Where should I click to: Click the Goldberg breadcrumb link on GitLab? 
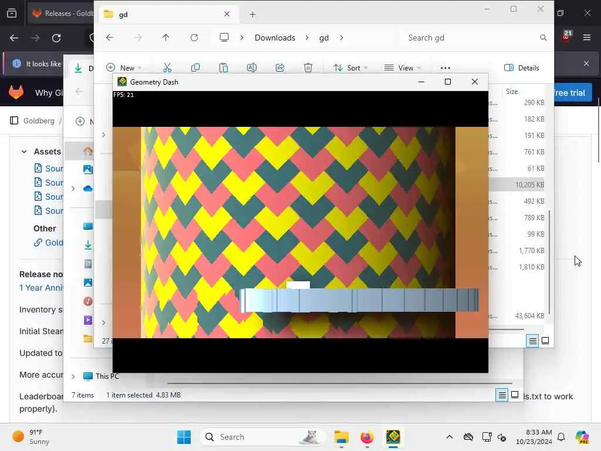tap(39, 121)
